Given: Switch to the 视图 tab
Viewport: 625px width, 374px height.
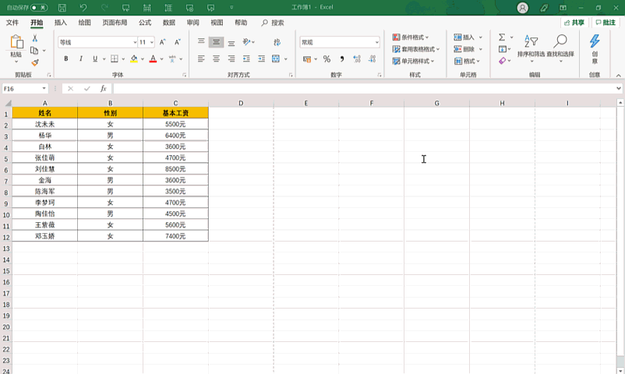Looking at the screenshot, I should coord(217,23).
